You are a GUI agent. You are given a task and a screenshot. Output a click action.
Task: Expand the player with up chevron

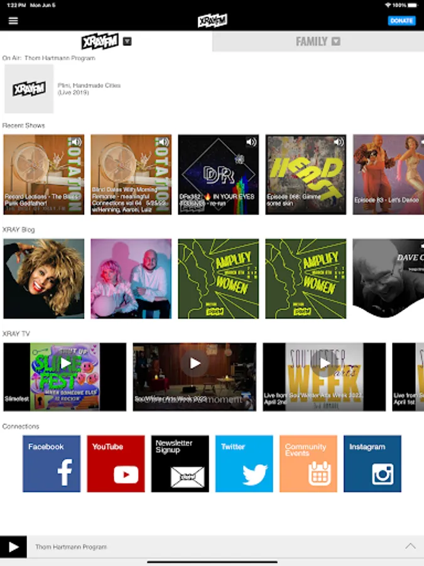coord(410,546)
